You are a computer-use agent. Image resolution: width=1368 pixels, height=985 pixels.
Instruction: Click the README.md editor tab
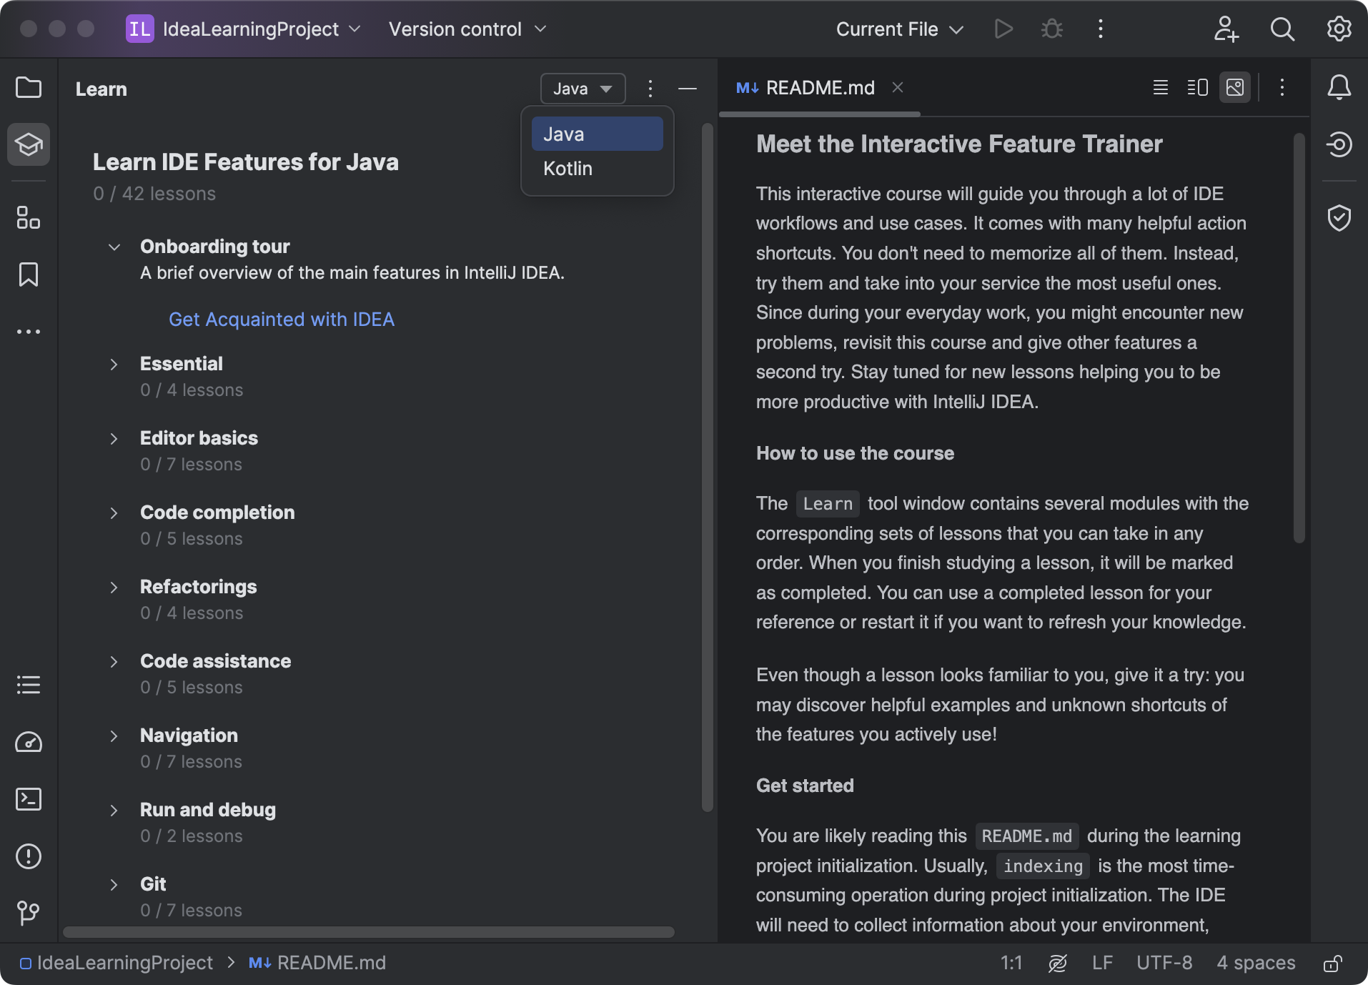pyautogui.click(x=820, y=87)
